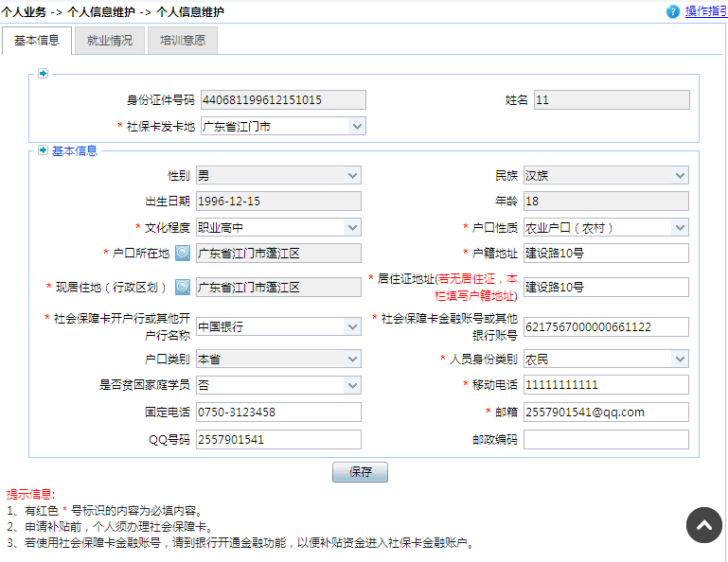Click the 户籍地址 text field
The image size is (728, 562).
605,253
